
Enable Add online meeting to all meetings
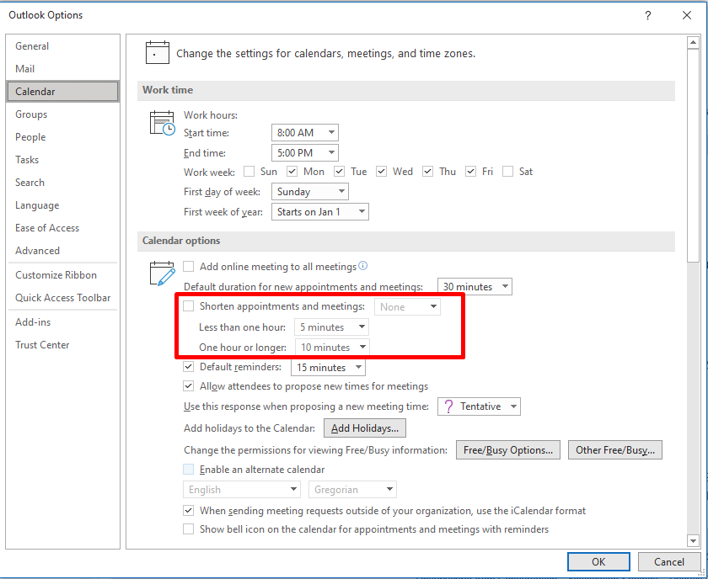pyautogui.click(x=188, y=266)
